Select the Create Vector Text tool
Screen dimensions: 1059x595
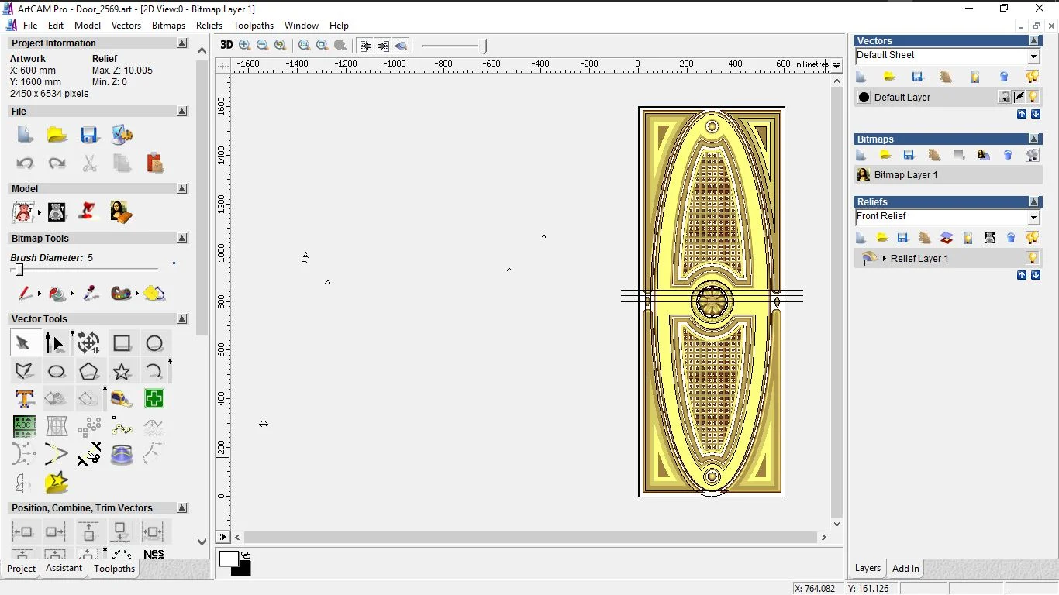click(24, 399)
